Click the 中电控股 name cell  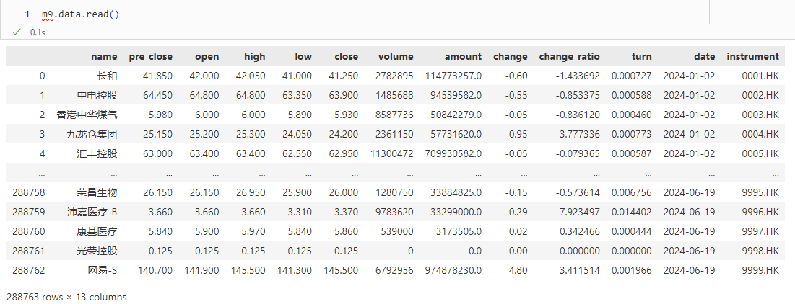tap(97, 95)
